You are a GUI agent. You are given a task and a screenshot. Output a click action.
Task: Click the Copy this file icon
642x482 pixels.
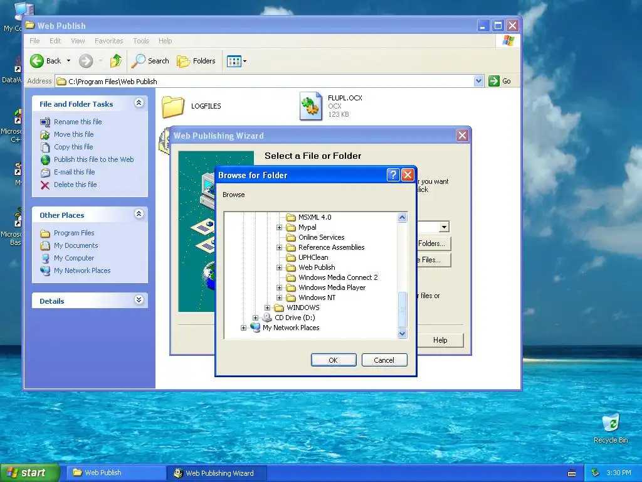click(x=45, y=147)
